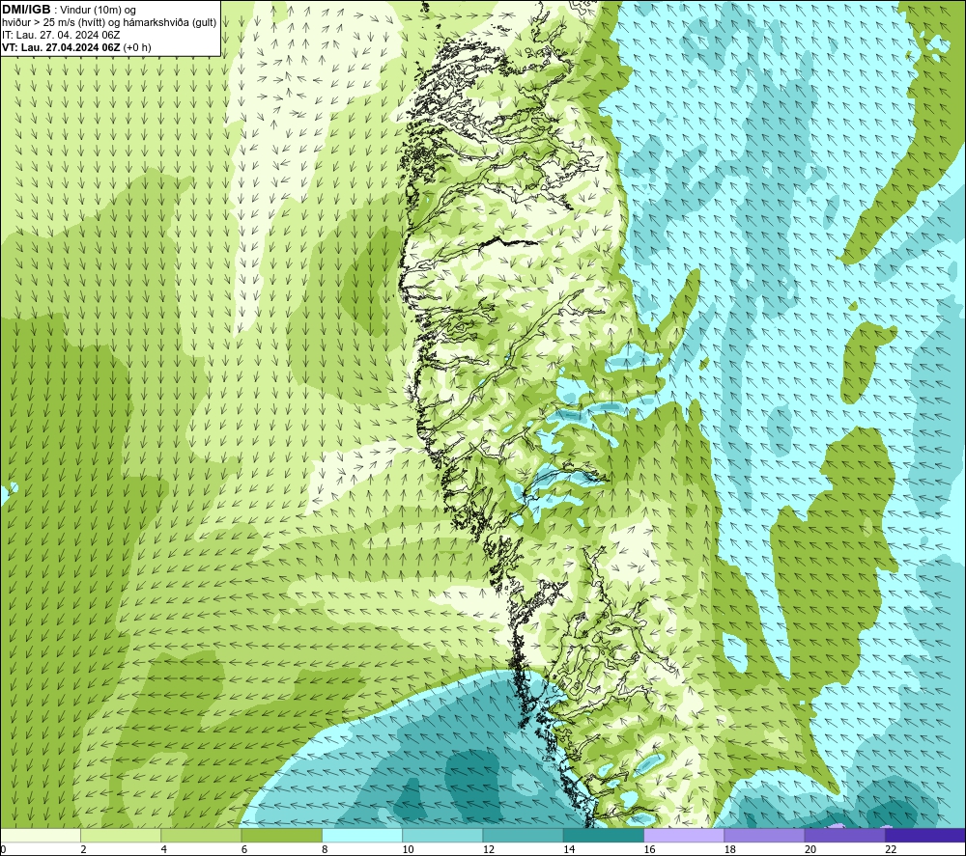Image resolution: width=966 pixels, height=856 pixels.
Task: Click the 14–16 m/s dark teal swatch
Action: (x=603, y=836)
